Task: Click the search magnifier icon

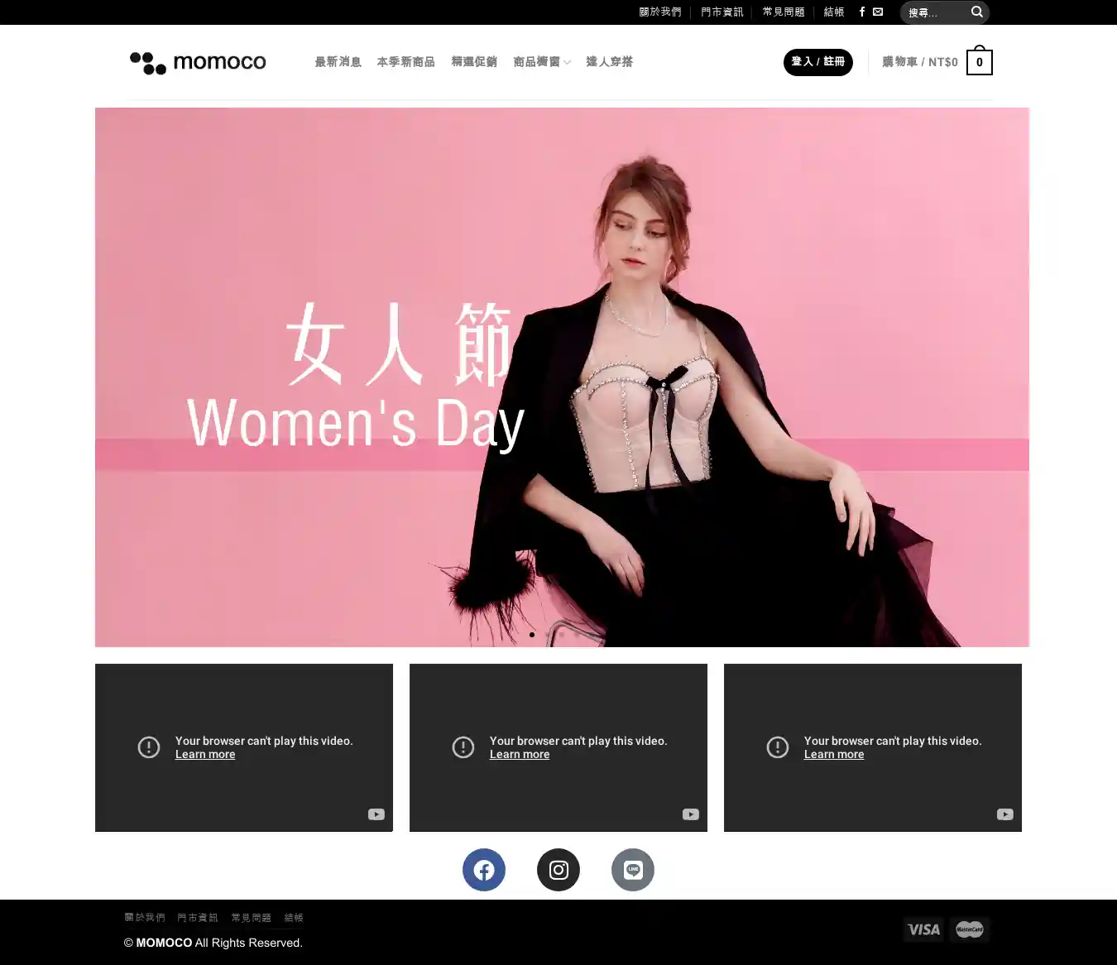Action: click(976, 12)
